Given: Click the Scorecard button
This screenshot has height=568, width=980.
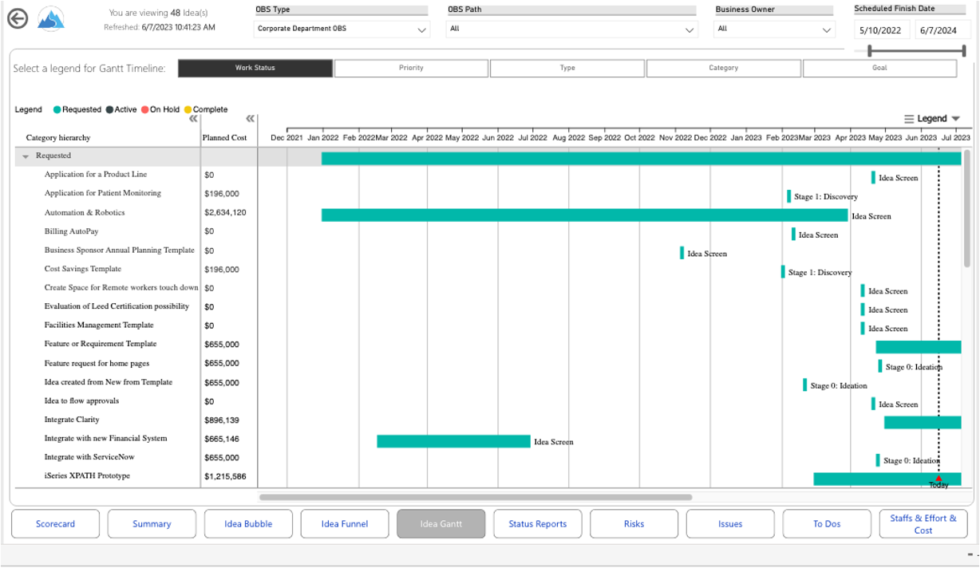Looking at the screenshot, I should pos(55,524).
